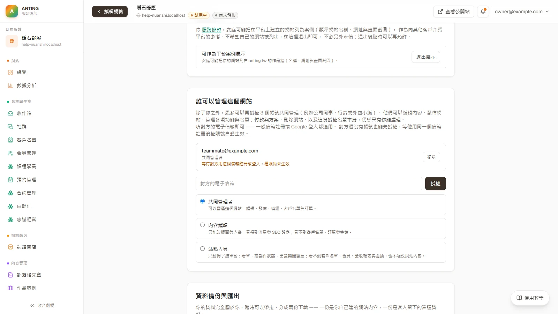
Task: Open the 暖石舒壓 site switcher
Action: tap(42, 41)
